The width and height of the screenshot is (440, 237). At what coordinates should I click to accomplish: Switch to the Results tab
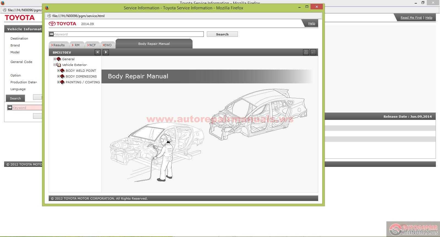58,45
